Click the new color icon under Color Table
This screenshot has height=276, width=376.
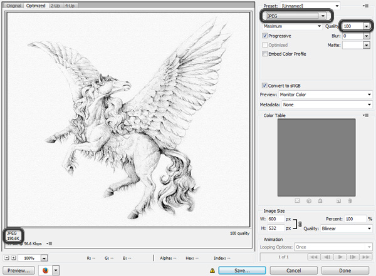338,201
